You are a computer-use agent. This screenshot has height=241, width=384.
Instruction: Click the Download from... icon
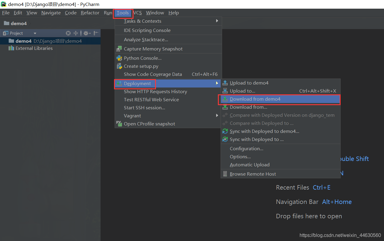(225, 107)
